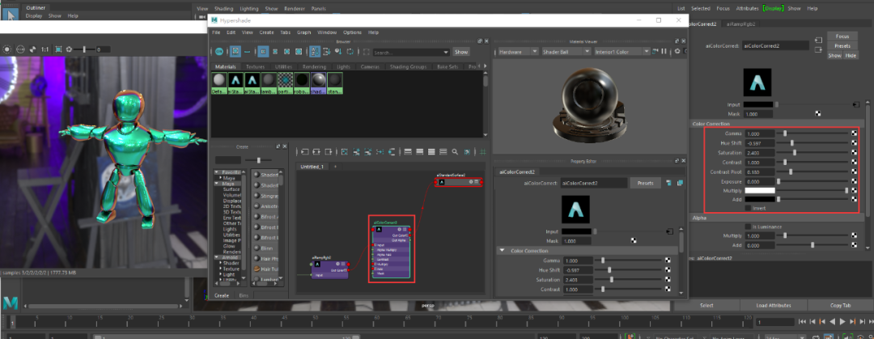The height and width of the screenshot is (339, 874).
Task: Click the pause icon in Material Viewer
Action: click(x=664, y=51)
